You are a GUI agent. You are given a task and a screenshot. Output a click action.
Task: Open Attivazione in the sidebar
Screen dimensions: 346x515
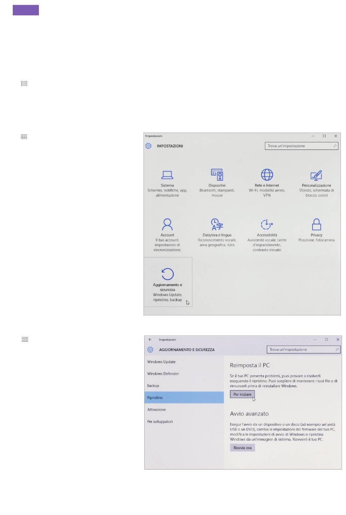tap(157, 410)
